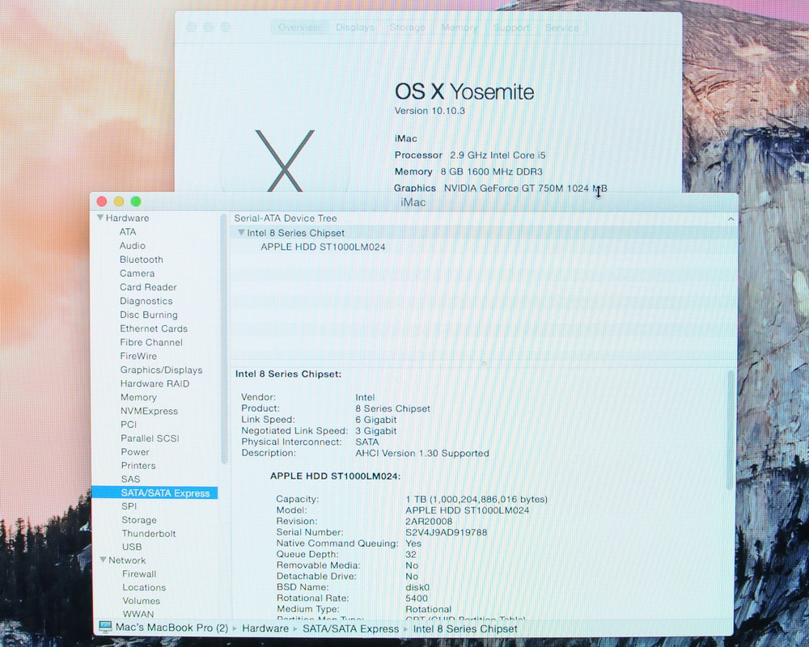Viewport: 809px width, 647px height.
Task: Select Firewall under Network
Action: (x=139, y=573)
